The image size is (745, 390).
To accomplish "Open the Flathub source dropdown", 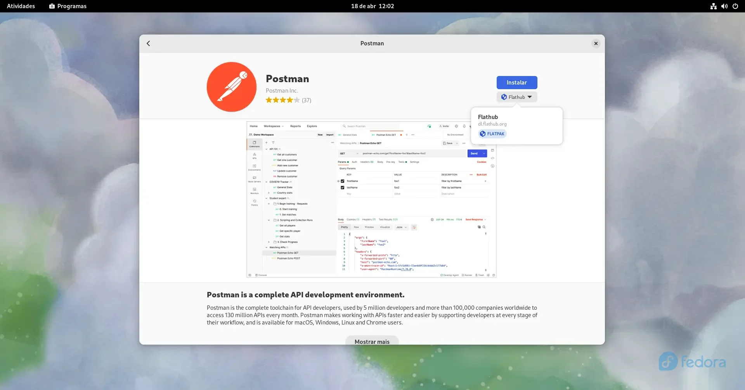I will point(516,97).
